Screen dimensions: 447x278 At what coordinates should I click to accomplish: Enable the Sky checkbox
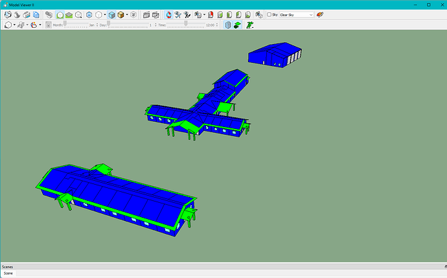point(269,14)
